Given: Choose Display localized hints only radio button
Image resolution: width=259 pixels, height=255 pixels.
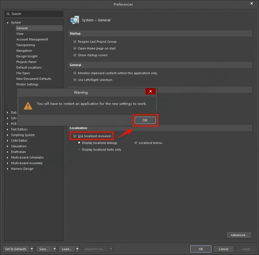Looking at the screenshot, I should point(79,150).
